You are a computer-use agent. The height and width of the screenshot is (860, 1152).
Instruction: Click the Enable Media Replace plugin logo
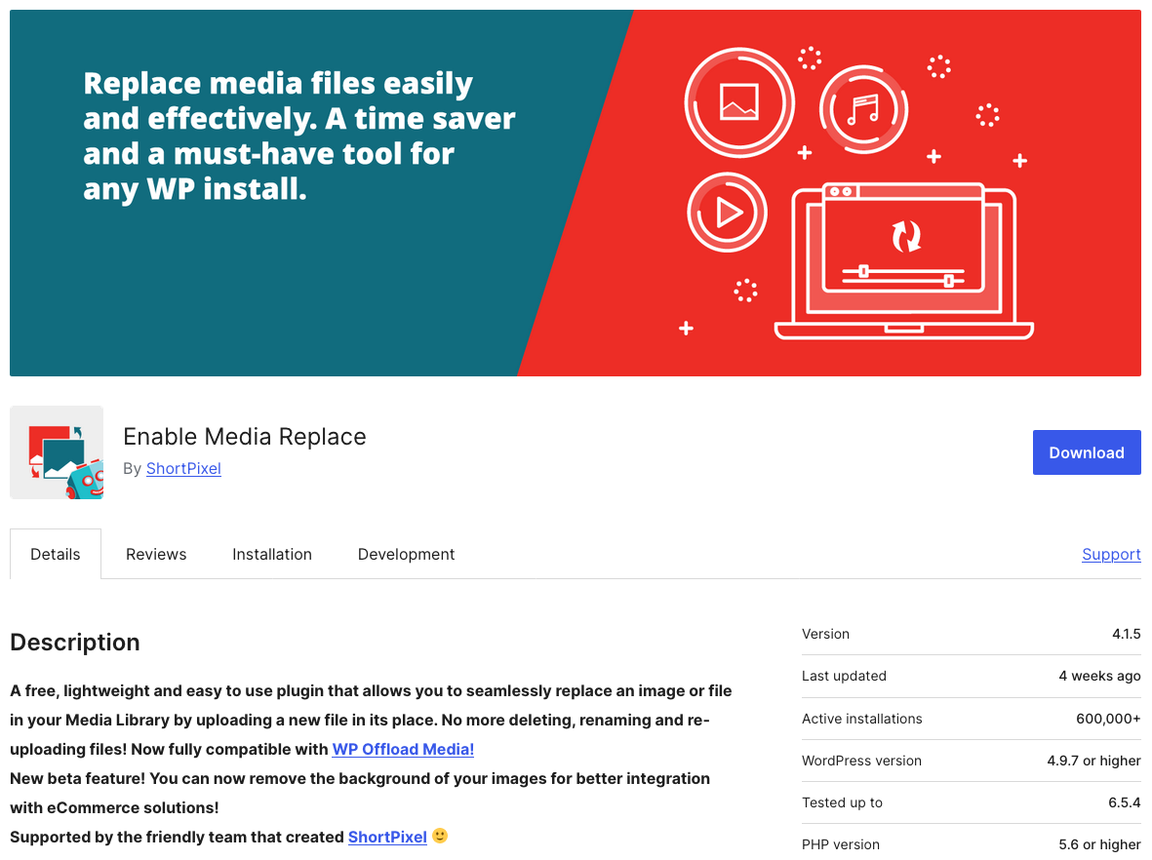click(x=57, y=452)
